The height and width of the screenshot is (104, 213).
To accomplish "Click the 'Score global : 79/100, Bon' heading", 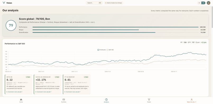I will pos(35,19).
